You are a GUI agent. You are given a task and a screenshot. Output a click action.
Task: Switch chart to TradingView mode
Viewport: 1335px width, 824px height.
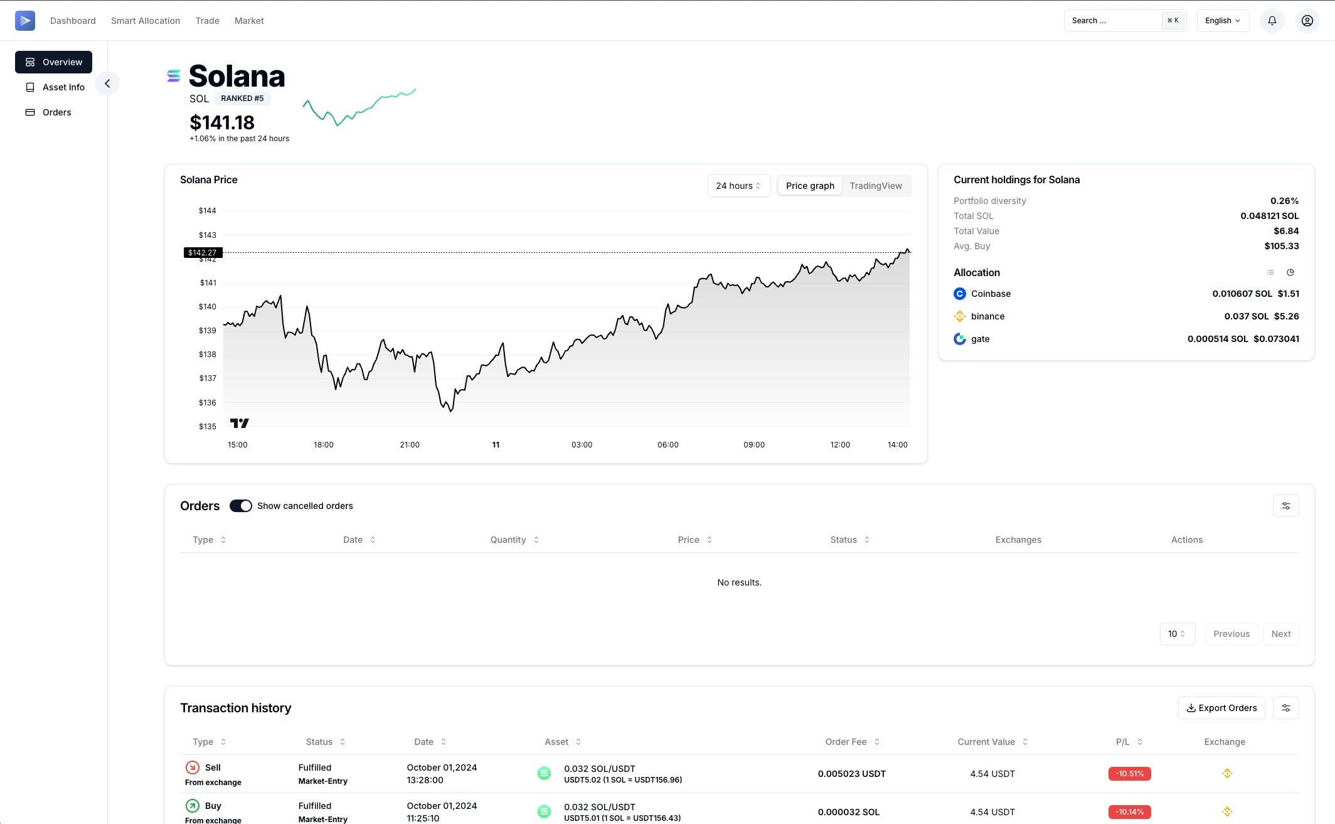[x=875, y=186]
